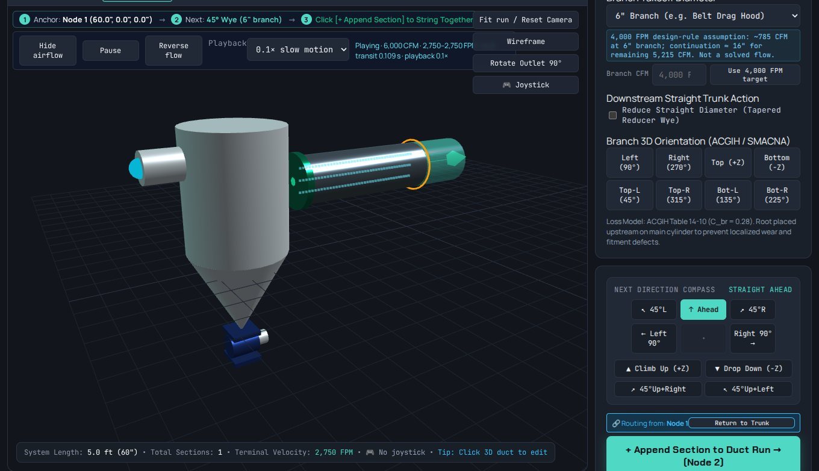
Task: Toggle Wireframe view
Action: [526, 42]
